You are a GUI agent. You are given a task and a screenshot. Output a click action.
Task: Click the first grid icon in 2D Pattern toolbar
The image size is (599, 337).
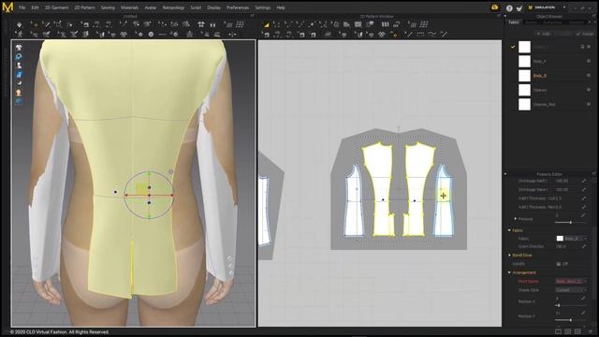413,25
